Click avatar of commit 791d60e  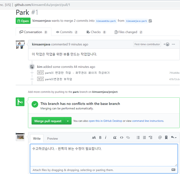point(40,73)
